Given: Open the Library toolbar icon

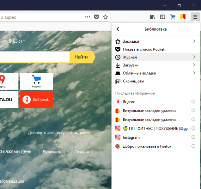Looking at the screenshot, I should coord(152,17).
